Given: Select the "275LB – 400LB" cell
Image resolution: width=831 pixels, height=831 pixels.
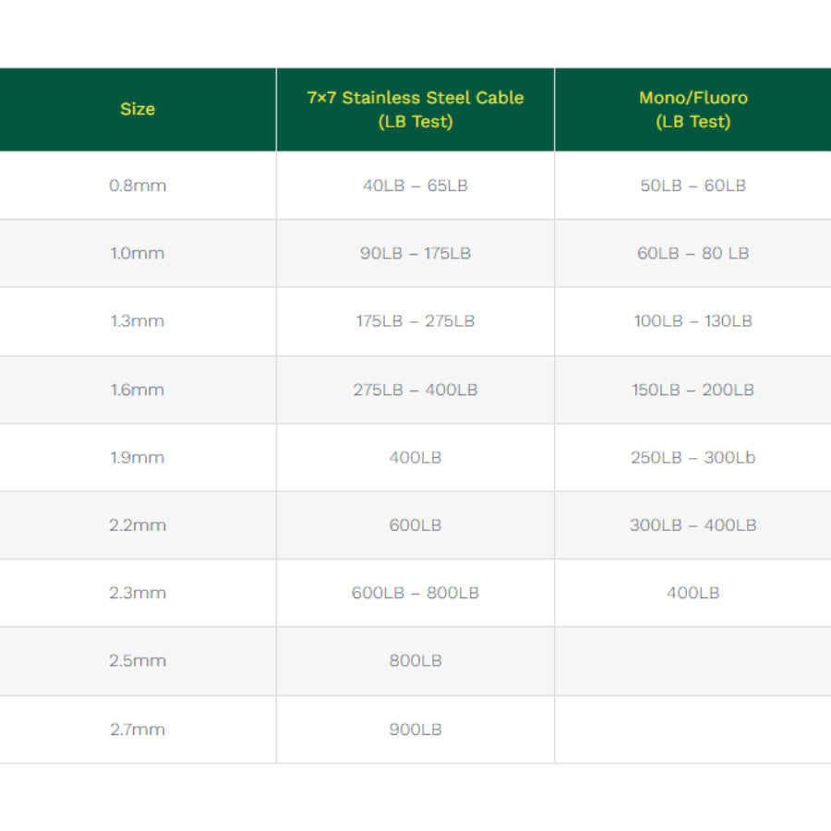Looking at the screenshot, I should [415, 390].
